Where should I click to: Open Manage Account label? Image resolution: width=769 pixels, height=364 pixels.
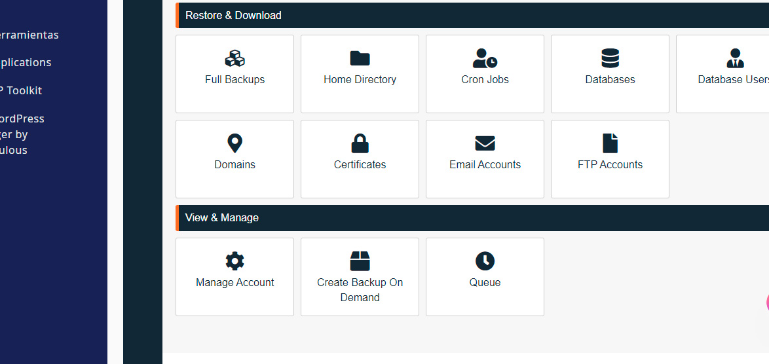coord(235,282)
